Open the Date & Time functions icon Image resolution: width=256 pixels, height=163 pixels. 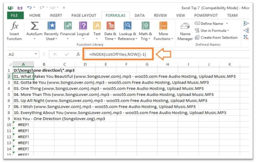(110, 26)
